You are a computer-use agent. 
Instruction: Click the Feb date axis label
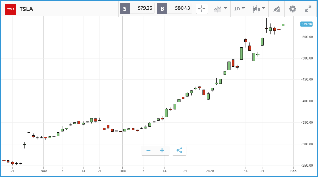[x=293, y=171]
